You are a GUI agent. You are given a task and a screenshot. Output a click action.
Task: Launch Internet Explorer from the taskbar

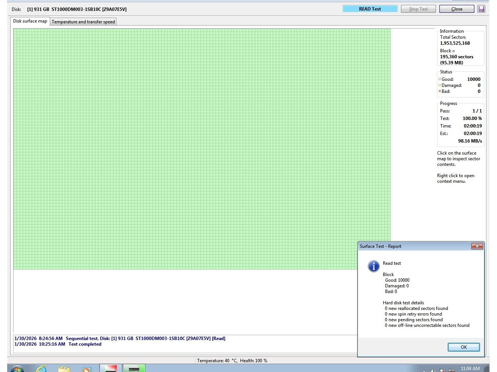pos(41,369)
